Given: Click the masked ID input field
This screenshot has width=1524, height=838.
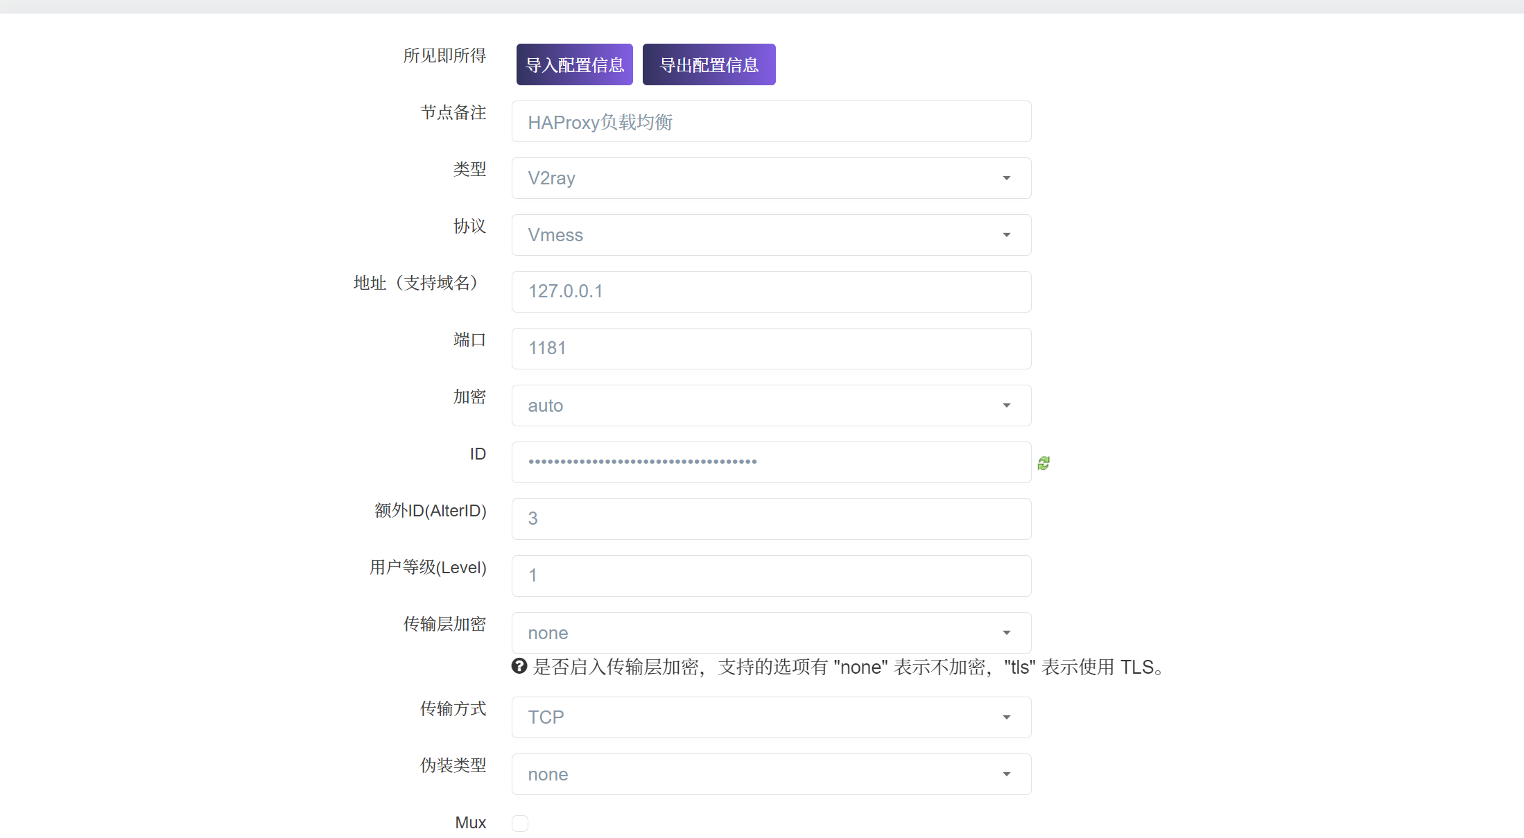Looking at the screenshot, I should [x=771, y=462].
